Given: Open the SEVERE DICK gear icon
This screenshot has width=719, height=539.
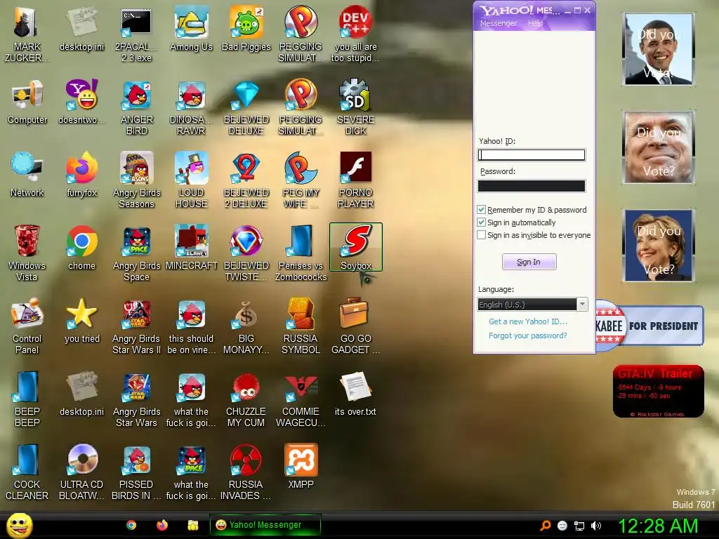Looking at the screenshot, I should [356, 107].
